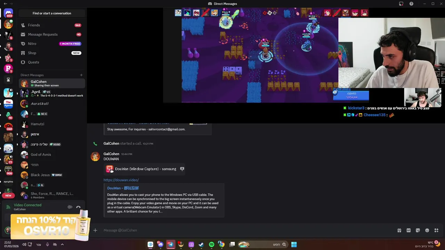Click Video Connected status
Image resolution: width=445 pixels, height=250 pixels.
pos(27,205)
